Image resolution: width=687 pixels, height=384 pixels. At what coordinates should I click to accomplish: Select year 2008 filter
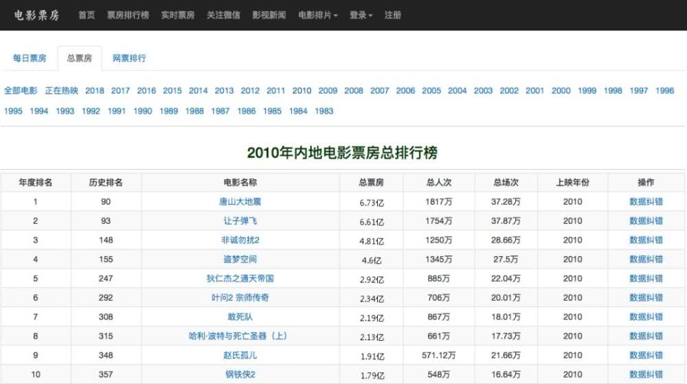coord(354,90)
